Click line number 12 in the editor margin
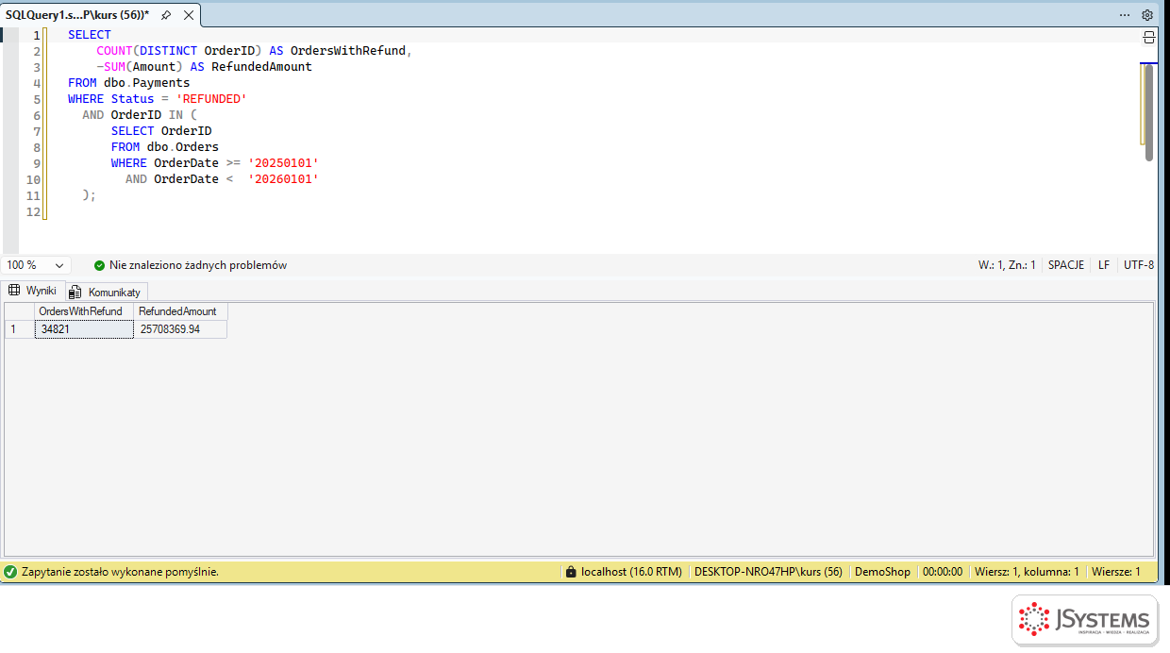This screenshot has width=1170, height=653. point(34,211)
